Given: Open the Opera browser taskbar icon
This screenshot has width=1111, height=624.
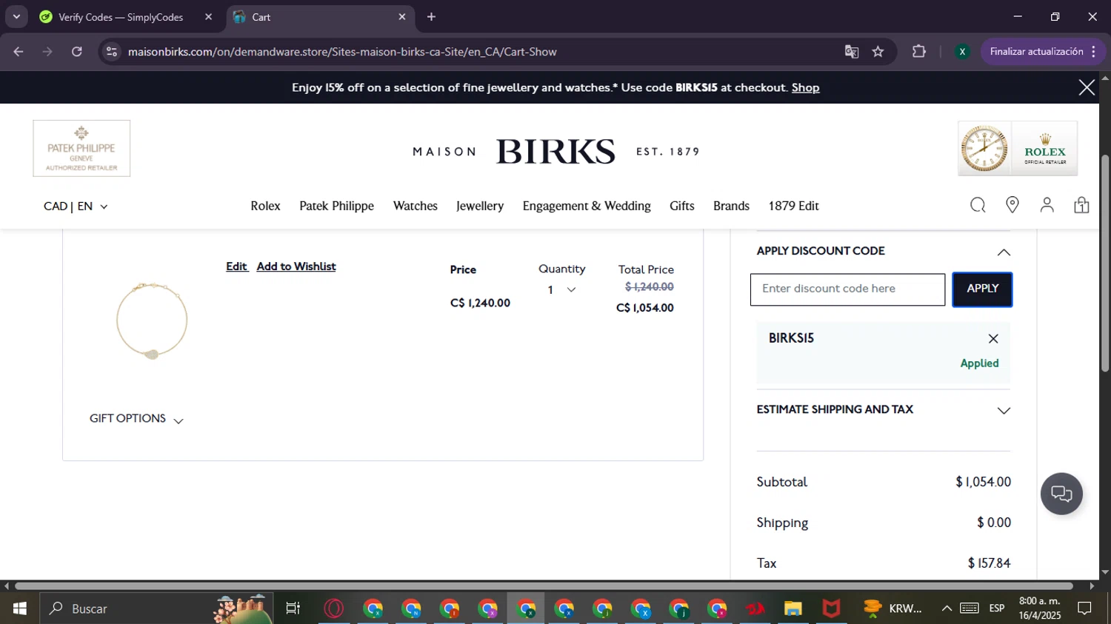Looking at the screenshot, I should tap(334, 608).
